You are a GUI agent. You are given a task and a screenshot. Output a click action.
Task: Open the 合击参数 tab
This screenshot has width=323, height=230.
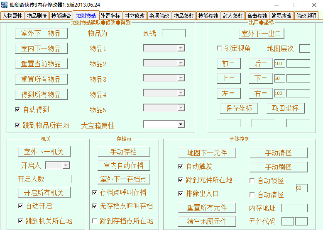pyautogui.click(x=257, y=16)
